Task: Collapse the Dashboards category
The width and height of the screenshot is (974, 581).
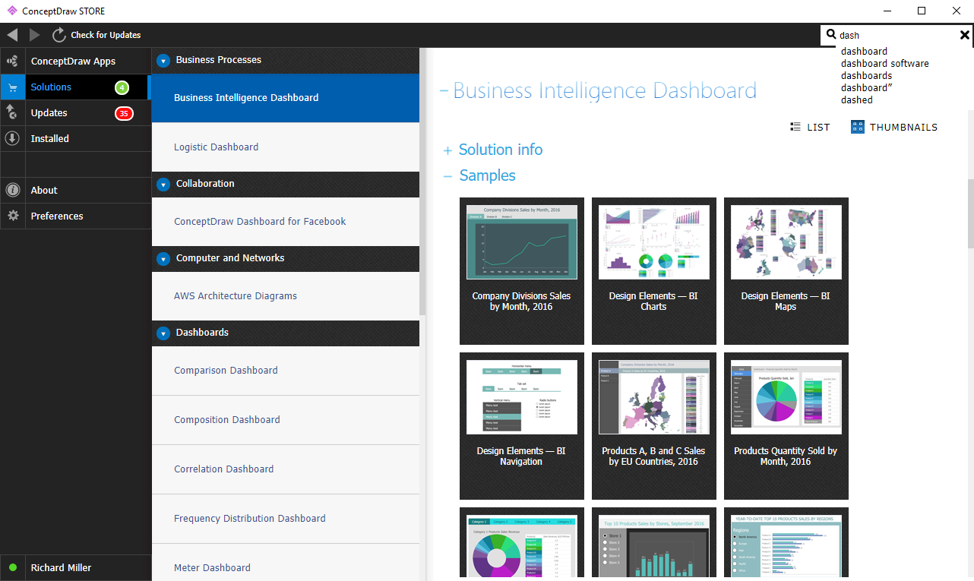Action: (x=163, y=333)
